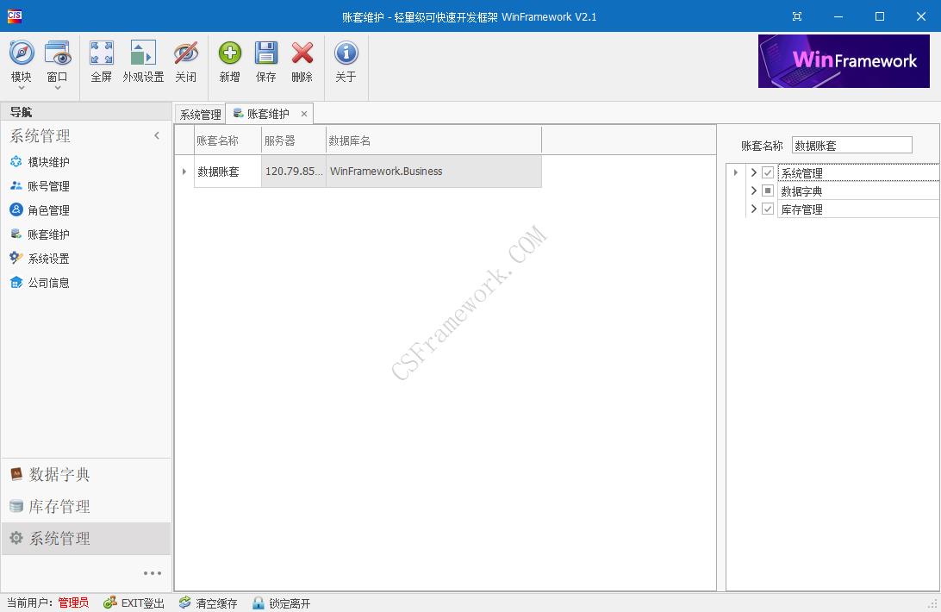Image resolution: width=941 pixels, height=612 pixels.
Task: Click inside the 账套名称 input field
Action: pos(851,144)
